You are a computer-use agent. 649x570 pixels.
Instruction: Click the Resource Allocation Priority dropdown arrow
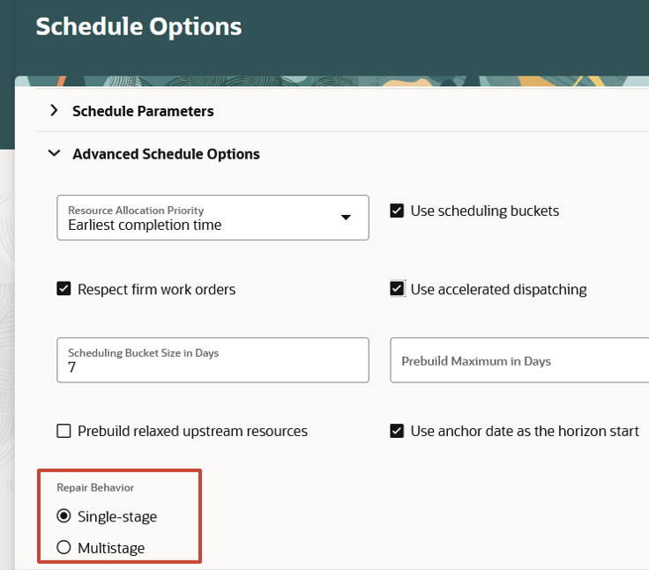pyautogui.click(x=346, y=217)
